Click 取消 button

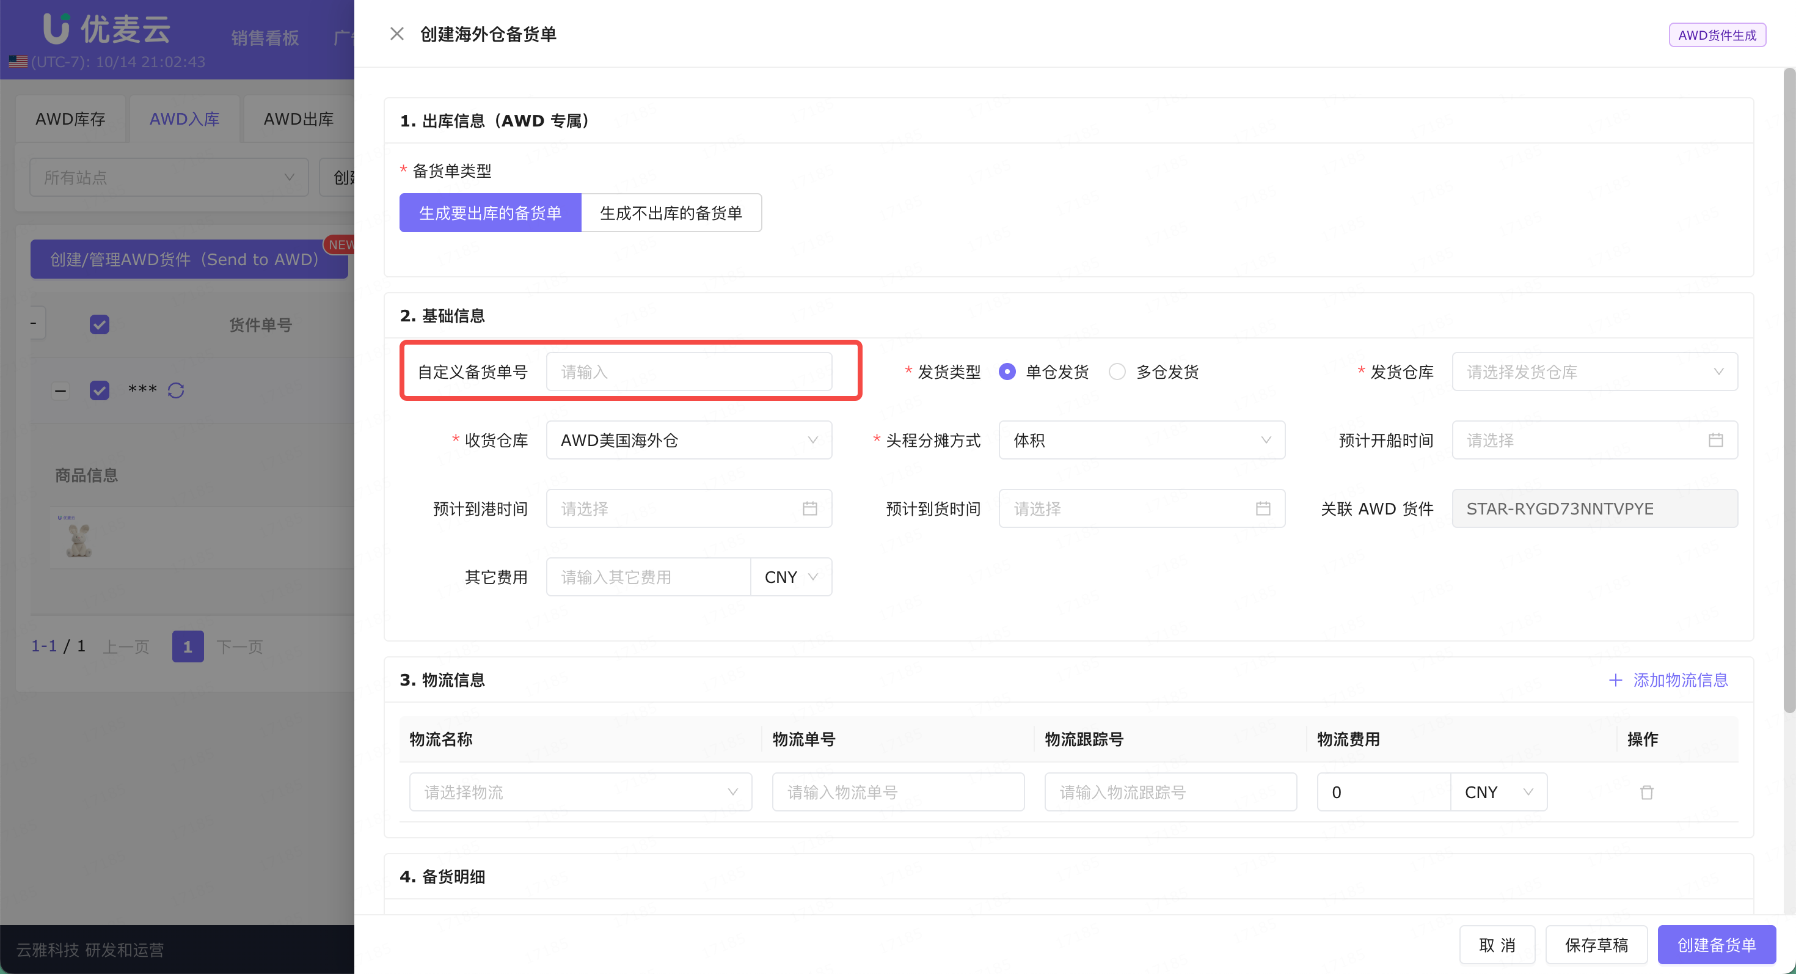coord(1497,945)
